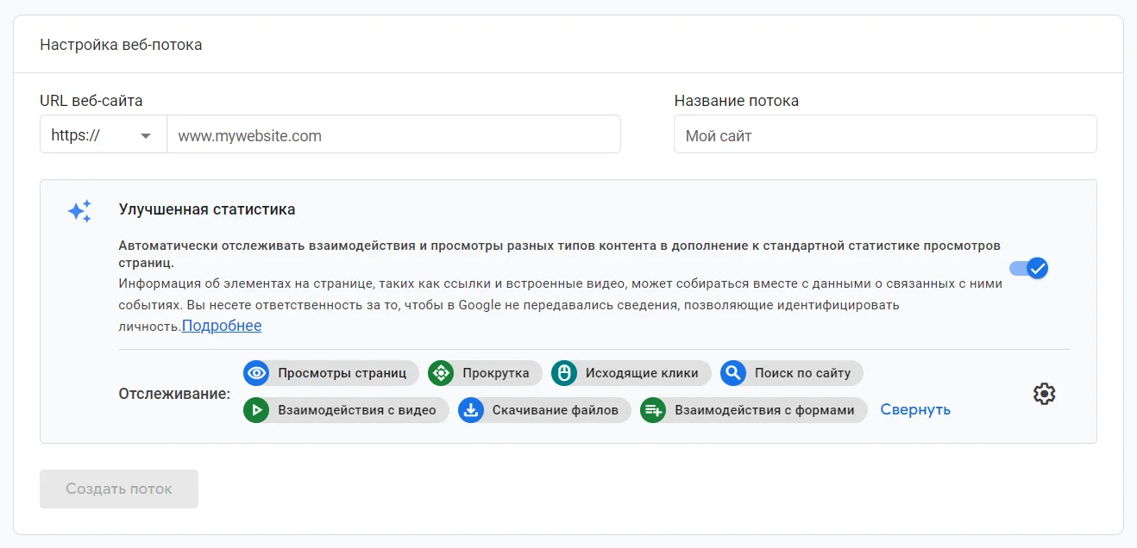Click the mouse icon for Исходящие клики
The width and height of the screenshot is (1137, 548).
click(564, 373)
